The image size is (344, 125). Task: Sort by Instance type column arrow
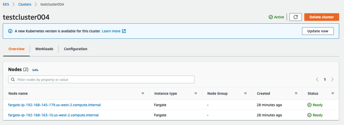click(196, 93)
